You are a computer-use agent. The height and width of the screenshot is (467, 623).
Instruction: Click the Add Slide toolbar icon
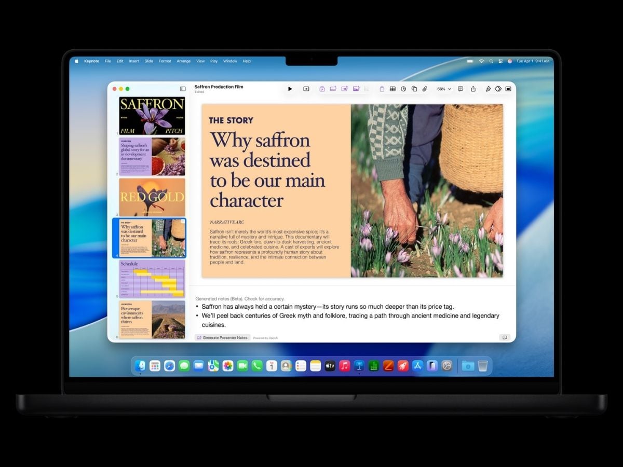[x=306, y=89]
